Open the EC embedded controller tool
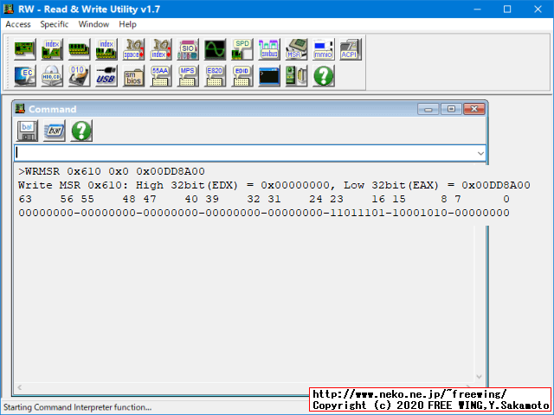This screenshot has width=554, height=415. (x=25, y=76)
